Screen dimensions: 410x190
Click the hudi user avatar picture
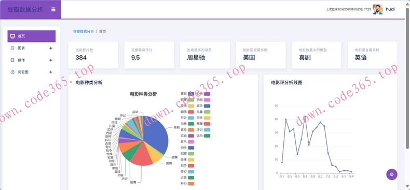click(x=378, y=9)
